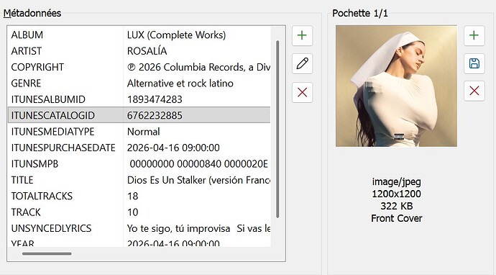Click the vertical scrollbar of the metadata list
This screenshot has width=496, height=275.
click(277, 129)
